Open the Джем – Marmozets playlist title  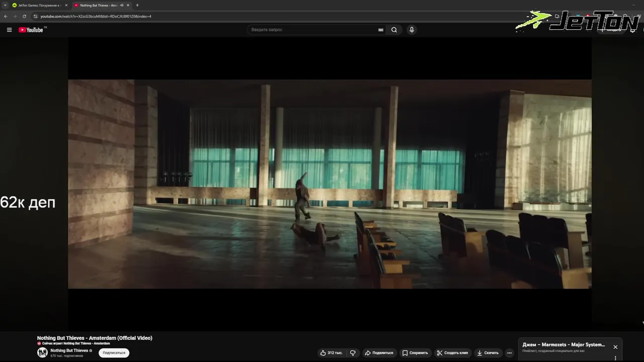(563, 345)
